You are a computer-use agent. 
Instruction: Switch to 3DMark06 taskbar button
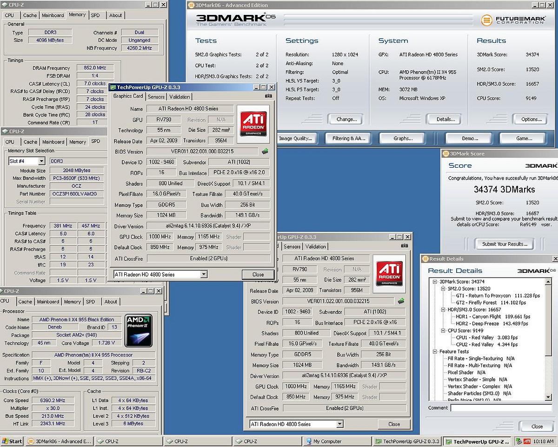pos(59,441)
